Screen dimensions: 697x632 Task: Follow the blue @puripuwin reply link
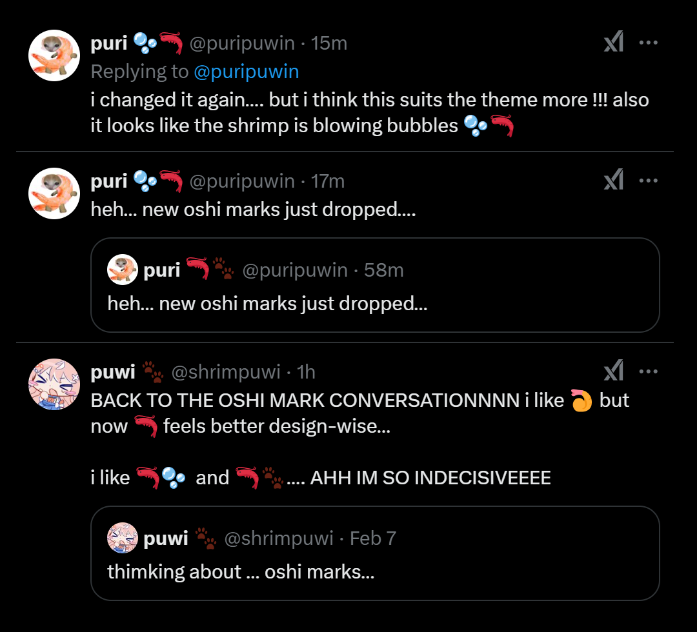pyautogui.click(x=246, y=72)
